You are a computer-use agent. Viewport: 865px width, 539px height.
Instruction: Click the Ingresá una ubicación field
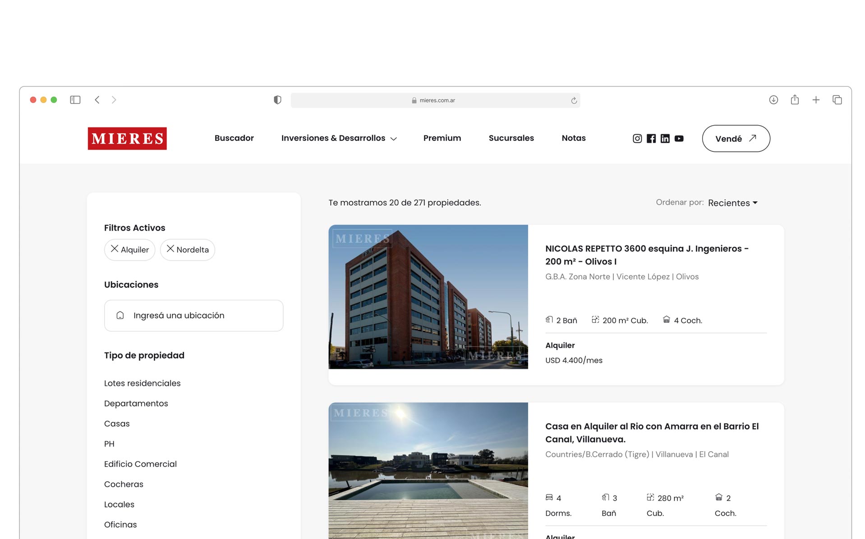[194, 316]
